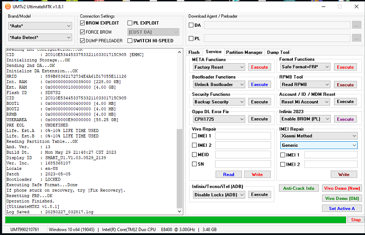Image resolution: width=365 pixels, height=235 pixels.
Task: Execute Backup Security function
Action: tap(260, 102)
